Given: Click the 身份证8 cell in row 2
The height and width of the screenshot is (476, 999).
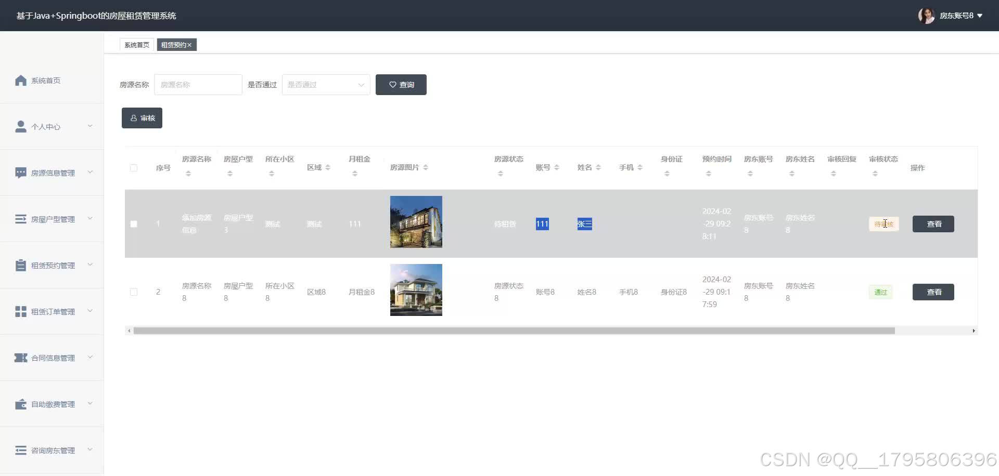Looking at the screenshot, I should 674,292.
